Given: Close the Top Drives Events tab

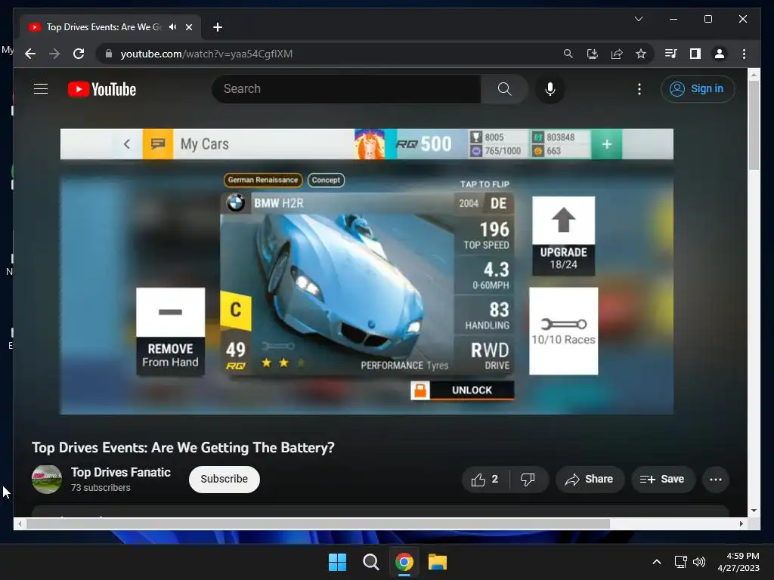Looking at the screenshot, I should point(188,27).
